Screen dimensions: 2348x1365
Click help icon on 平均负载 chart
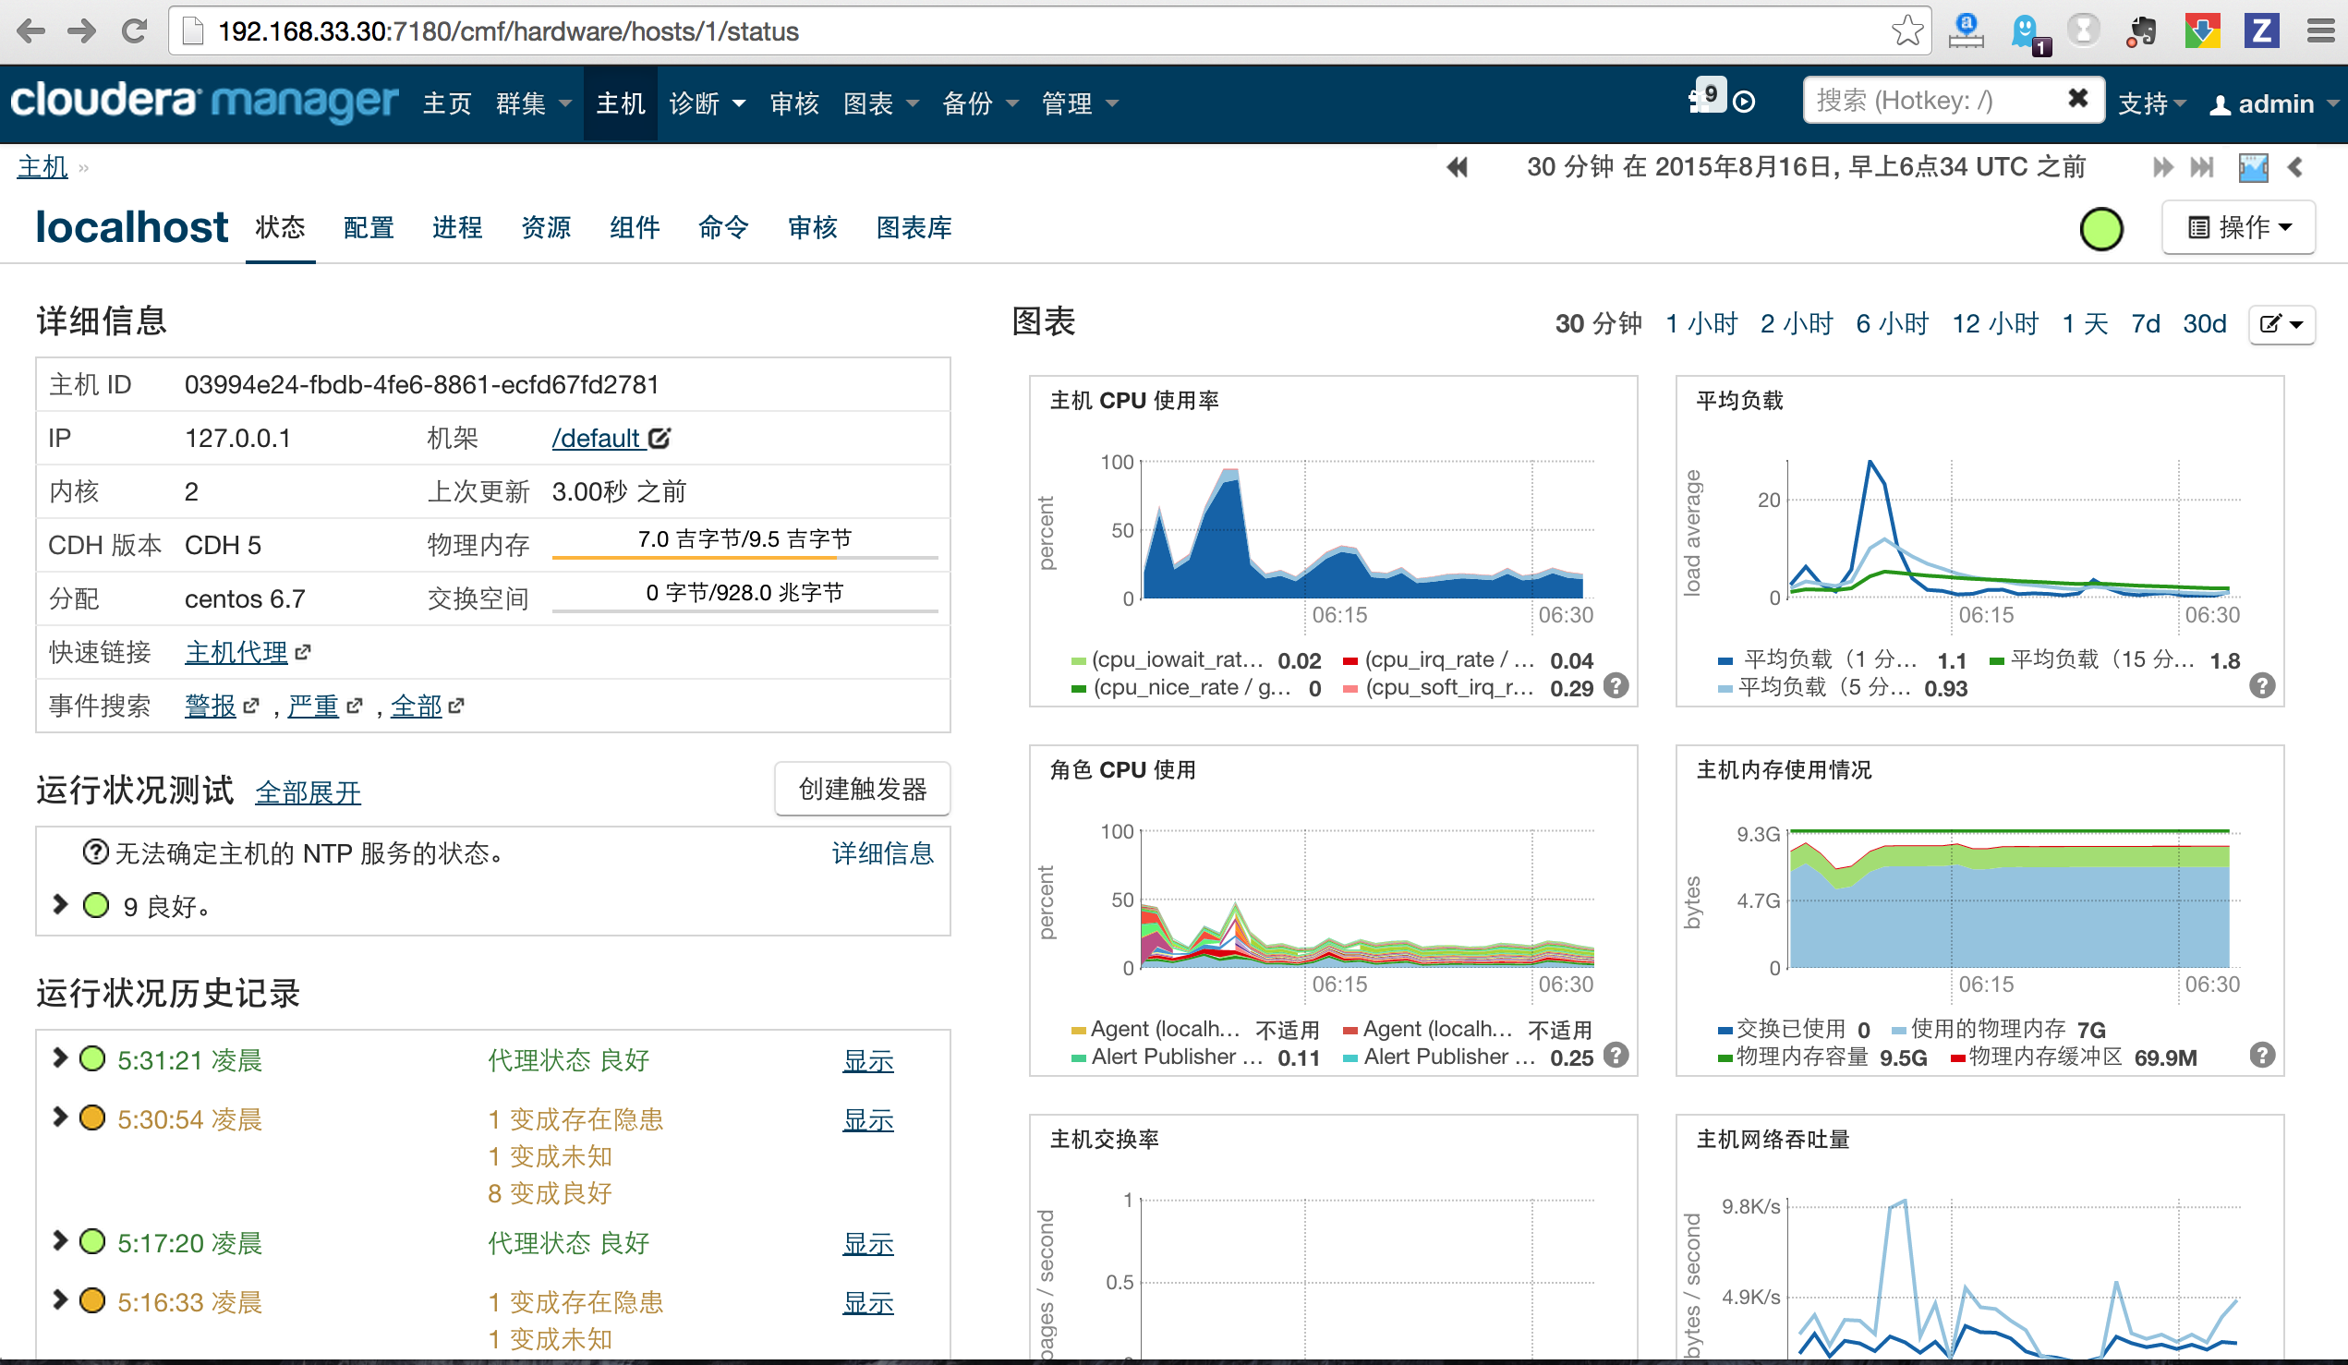(2262, 686)
